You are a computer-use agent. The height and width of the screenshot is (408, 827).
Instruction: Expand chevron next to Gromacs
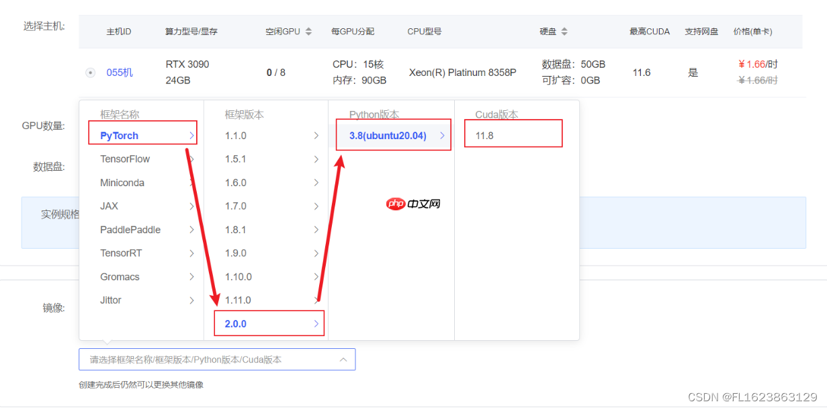(x=191, y=277)
